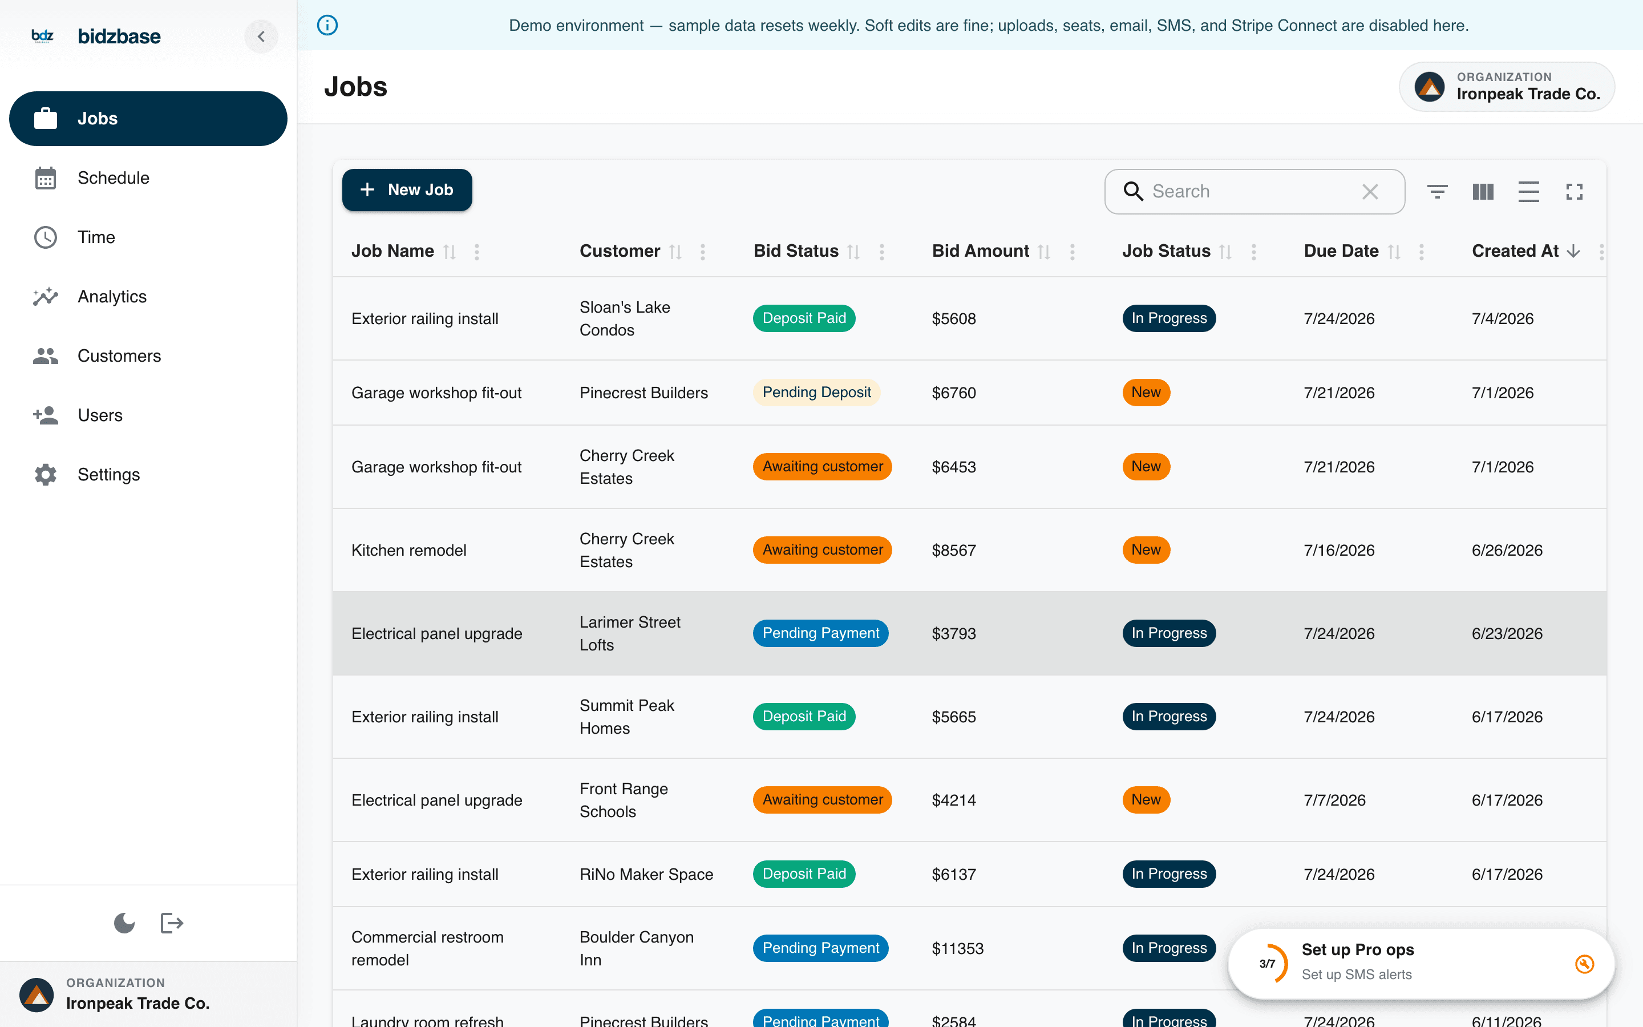Screen dimensions: 1643x1027
Task: Select Kitchen remodel job name
Action: (408, 550)
